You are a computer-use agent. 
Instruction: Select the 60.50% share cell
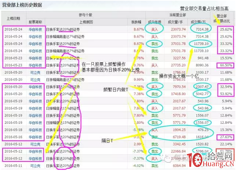[226, 65]
